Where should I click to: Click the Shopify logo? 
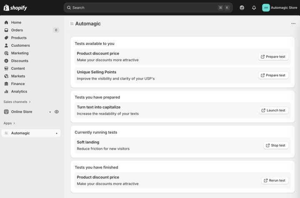[15, 8]
